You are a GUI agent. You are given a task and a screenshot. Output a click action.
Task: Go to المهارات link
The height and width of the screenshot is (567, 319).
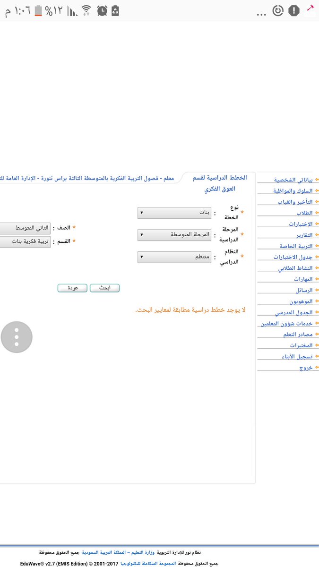click(x=303, y=279)
